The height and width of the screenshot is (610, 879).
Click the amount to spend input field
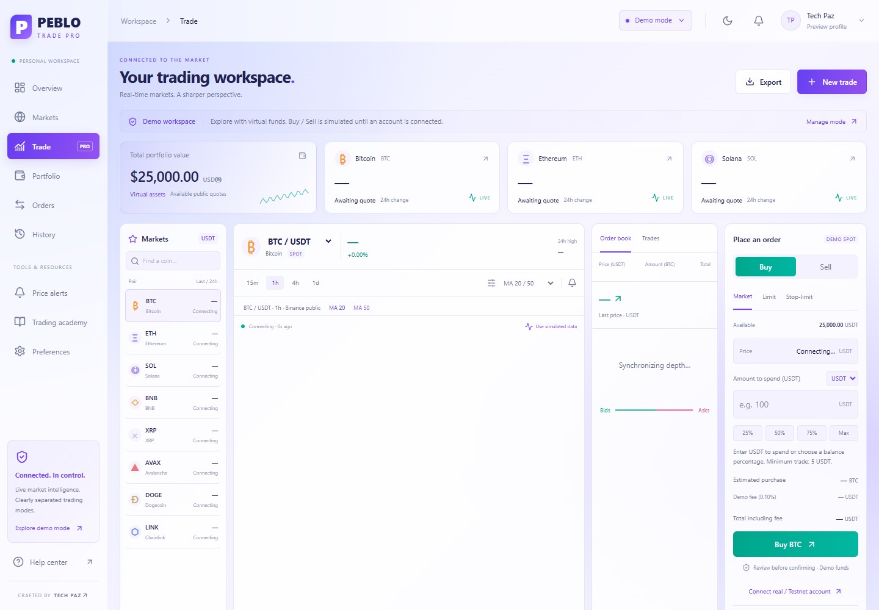click(x=795, y=404)
